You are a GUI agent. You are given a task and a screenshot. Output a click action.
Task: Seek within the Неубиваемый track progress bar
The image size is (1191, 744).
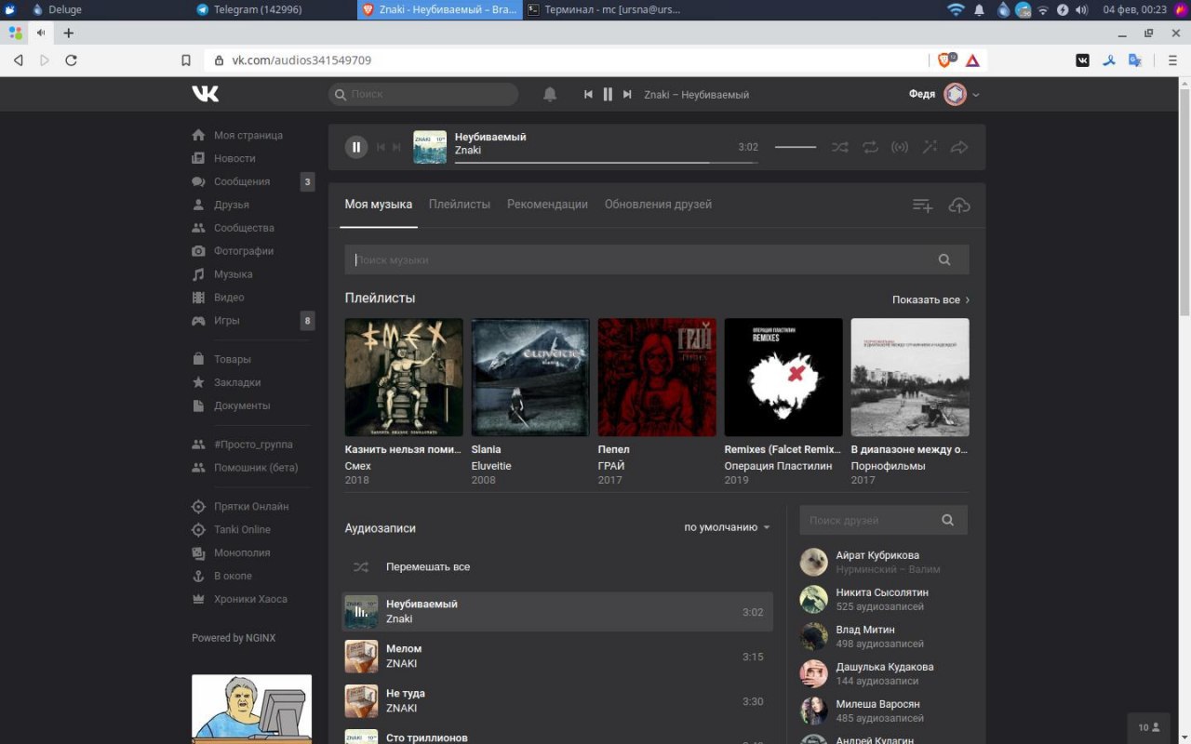(606, 162)
